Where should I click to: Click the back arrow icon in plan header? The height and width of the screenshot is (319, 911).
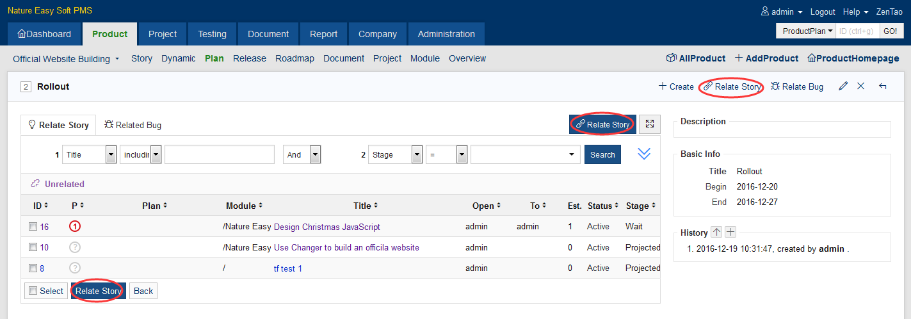tap(882, 86)
